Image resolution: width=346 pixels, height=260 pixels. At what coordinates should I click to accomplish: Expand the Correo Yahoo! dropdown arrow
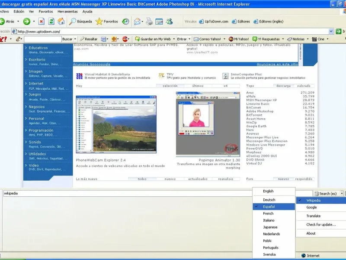[224, 39]
